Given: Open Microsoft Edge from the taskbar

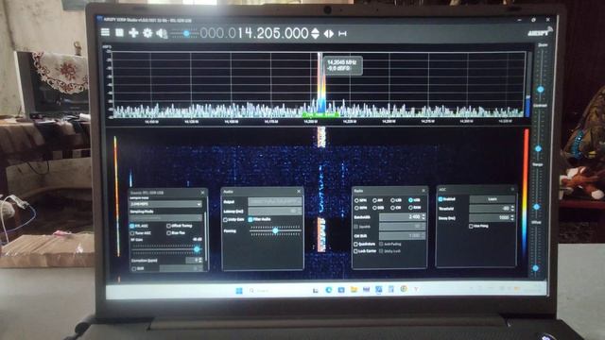Looking at the screenshot, I should click(x=328, y=290).
